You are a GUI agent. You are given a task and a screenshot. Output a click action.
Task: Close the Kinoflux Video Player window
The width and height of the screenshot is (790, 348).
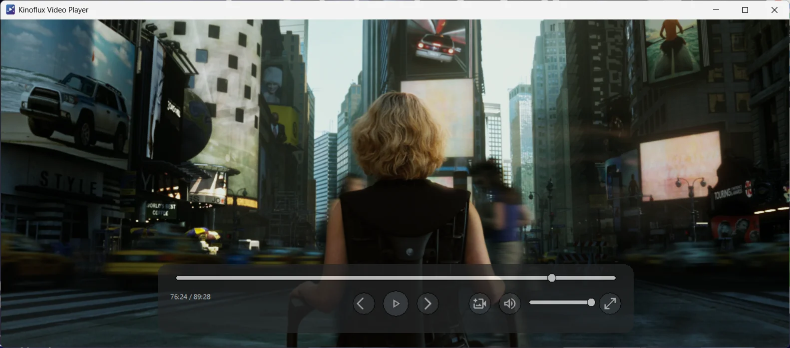point(775,10)
